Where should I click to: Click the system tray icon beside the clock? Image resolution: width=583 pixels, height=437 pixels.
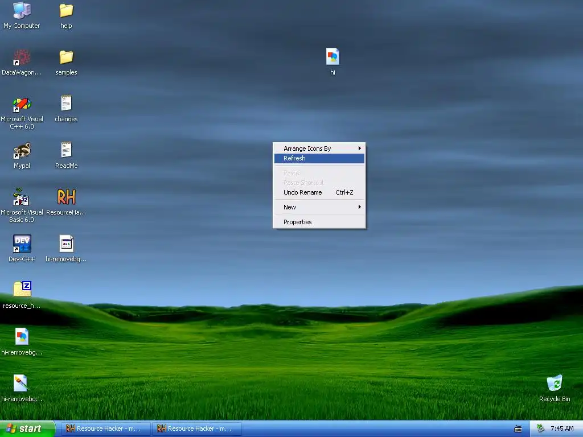541,428
